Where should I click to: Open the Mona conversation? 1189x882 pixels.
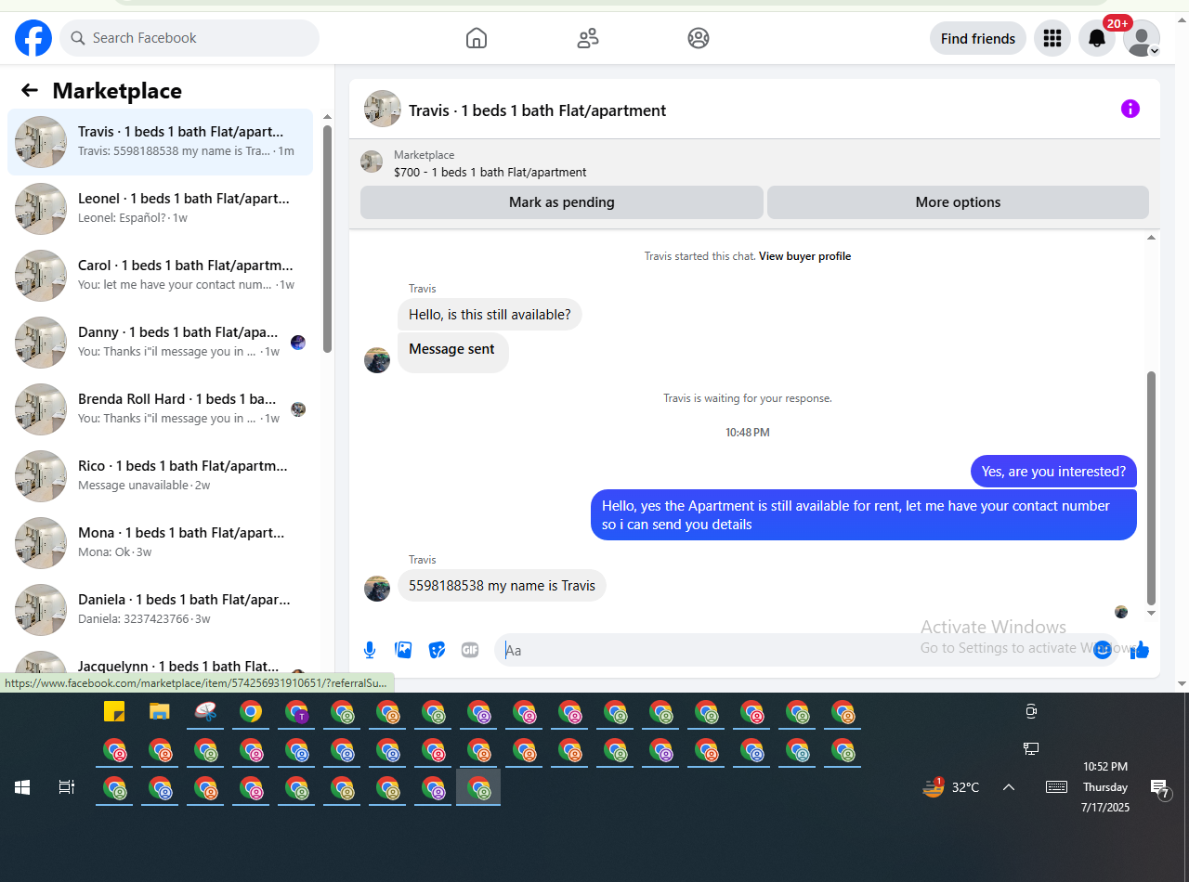pyautogui.click(x=160, y=543)
